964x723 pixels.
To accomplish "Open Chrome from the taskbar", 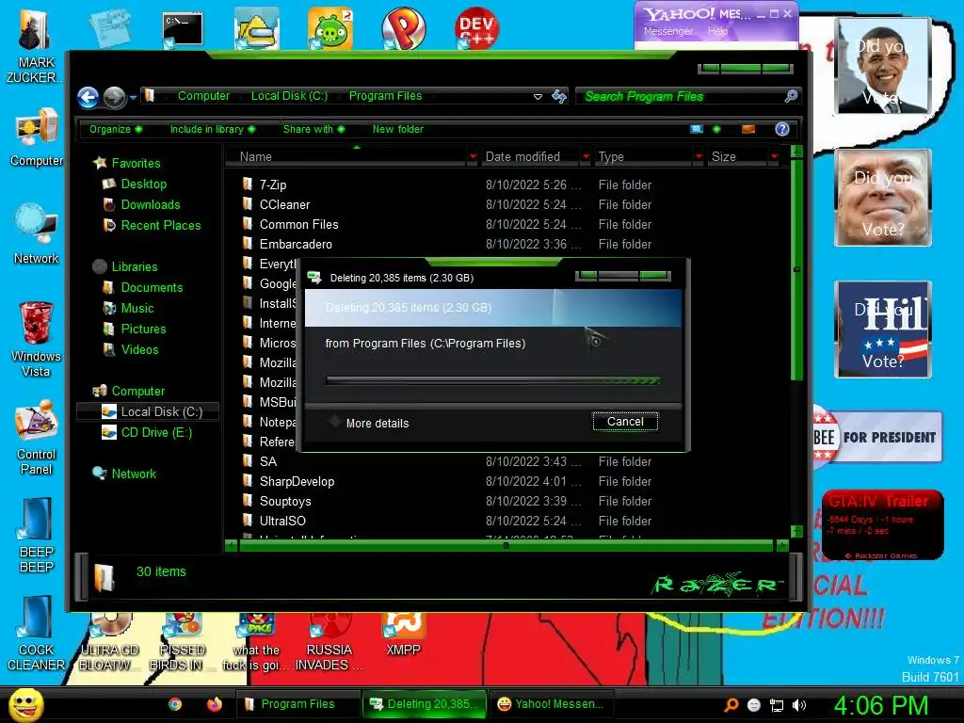I will [175, 704].
